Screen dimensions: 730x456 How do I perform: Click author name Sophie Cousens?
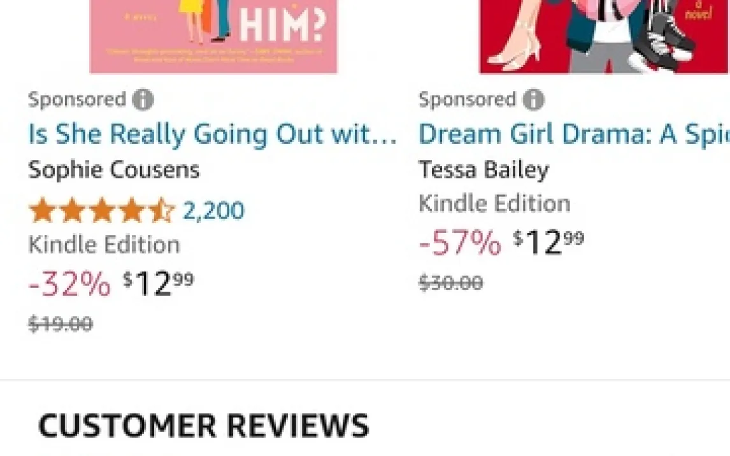[114, 170]
